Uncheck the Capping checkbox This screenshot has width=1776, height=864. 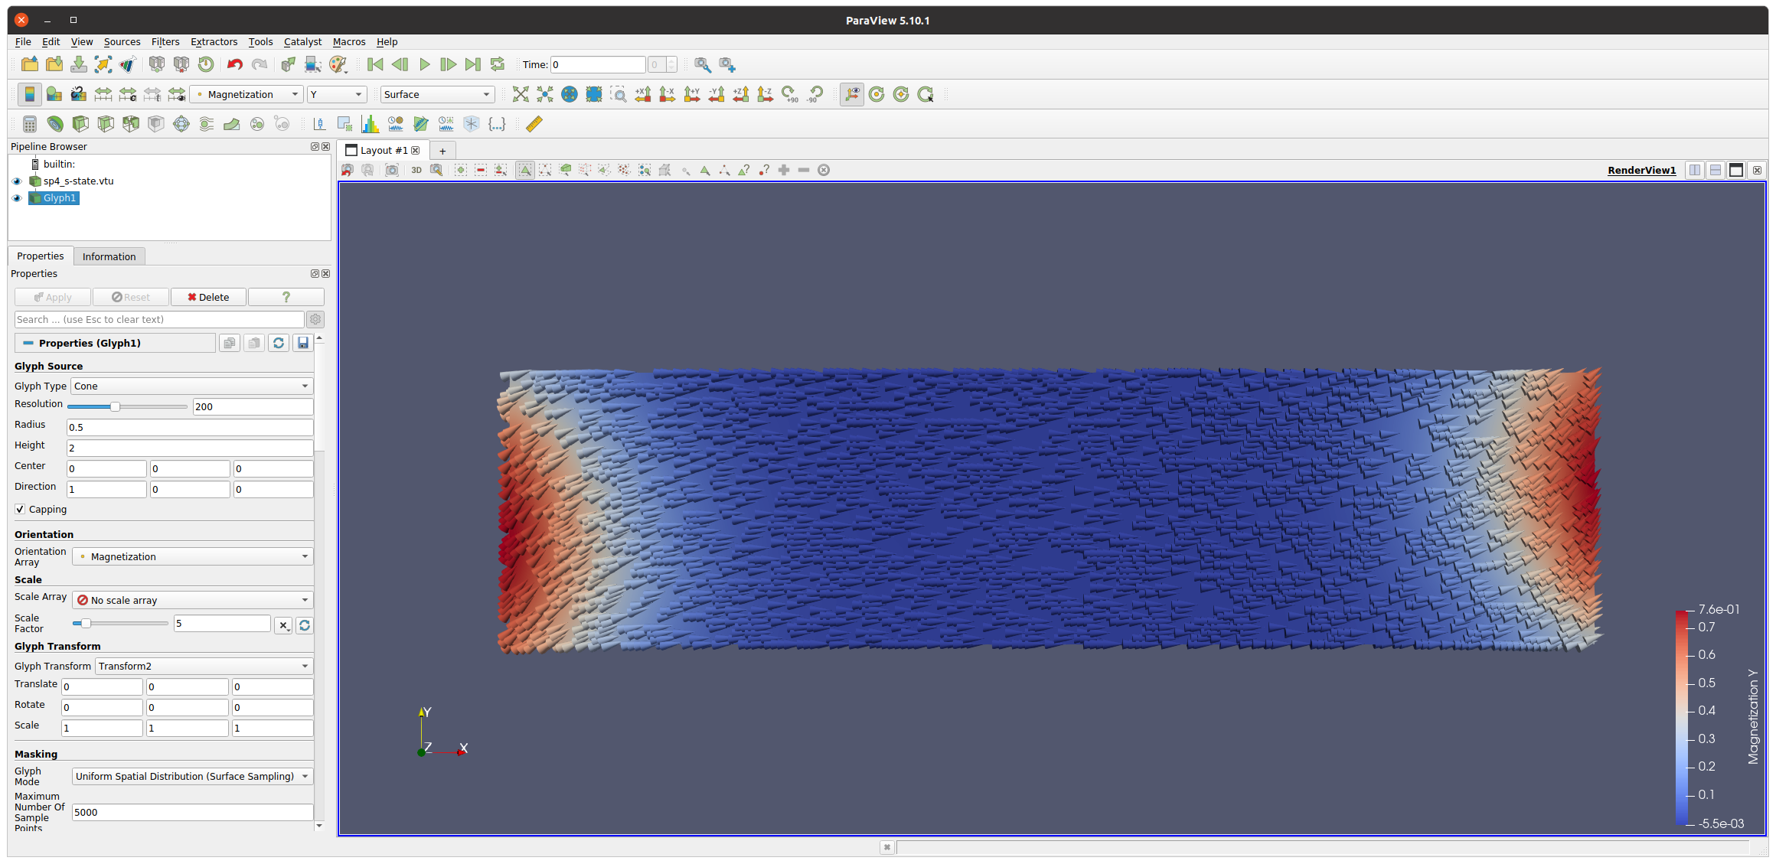click(x=20, y=510)
